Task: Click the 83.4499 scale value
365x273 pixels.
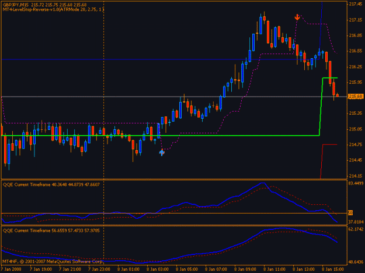Action: click(356, 183)
